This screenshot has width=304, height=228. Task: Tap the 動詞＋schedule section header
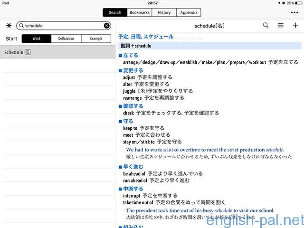[209, 46]
